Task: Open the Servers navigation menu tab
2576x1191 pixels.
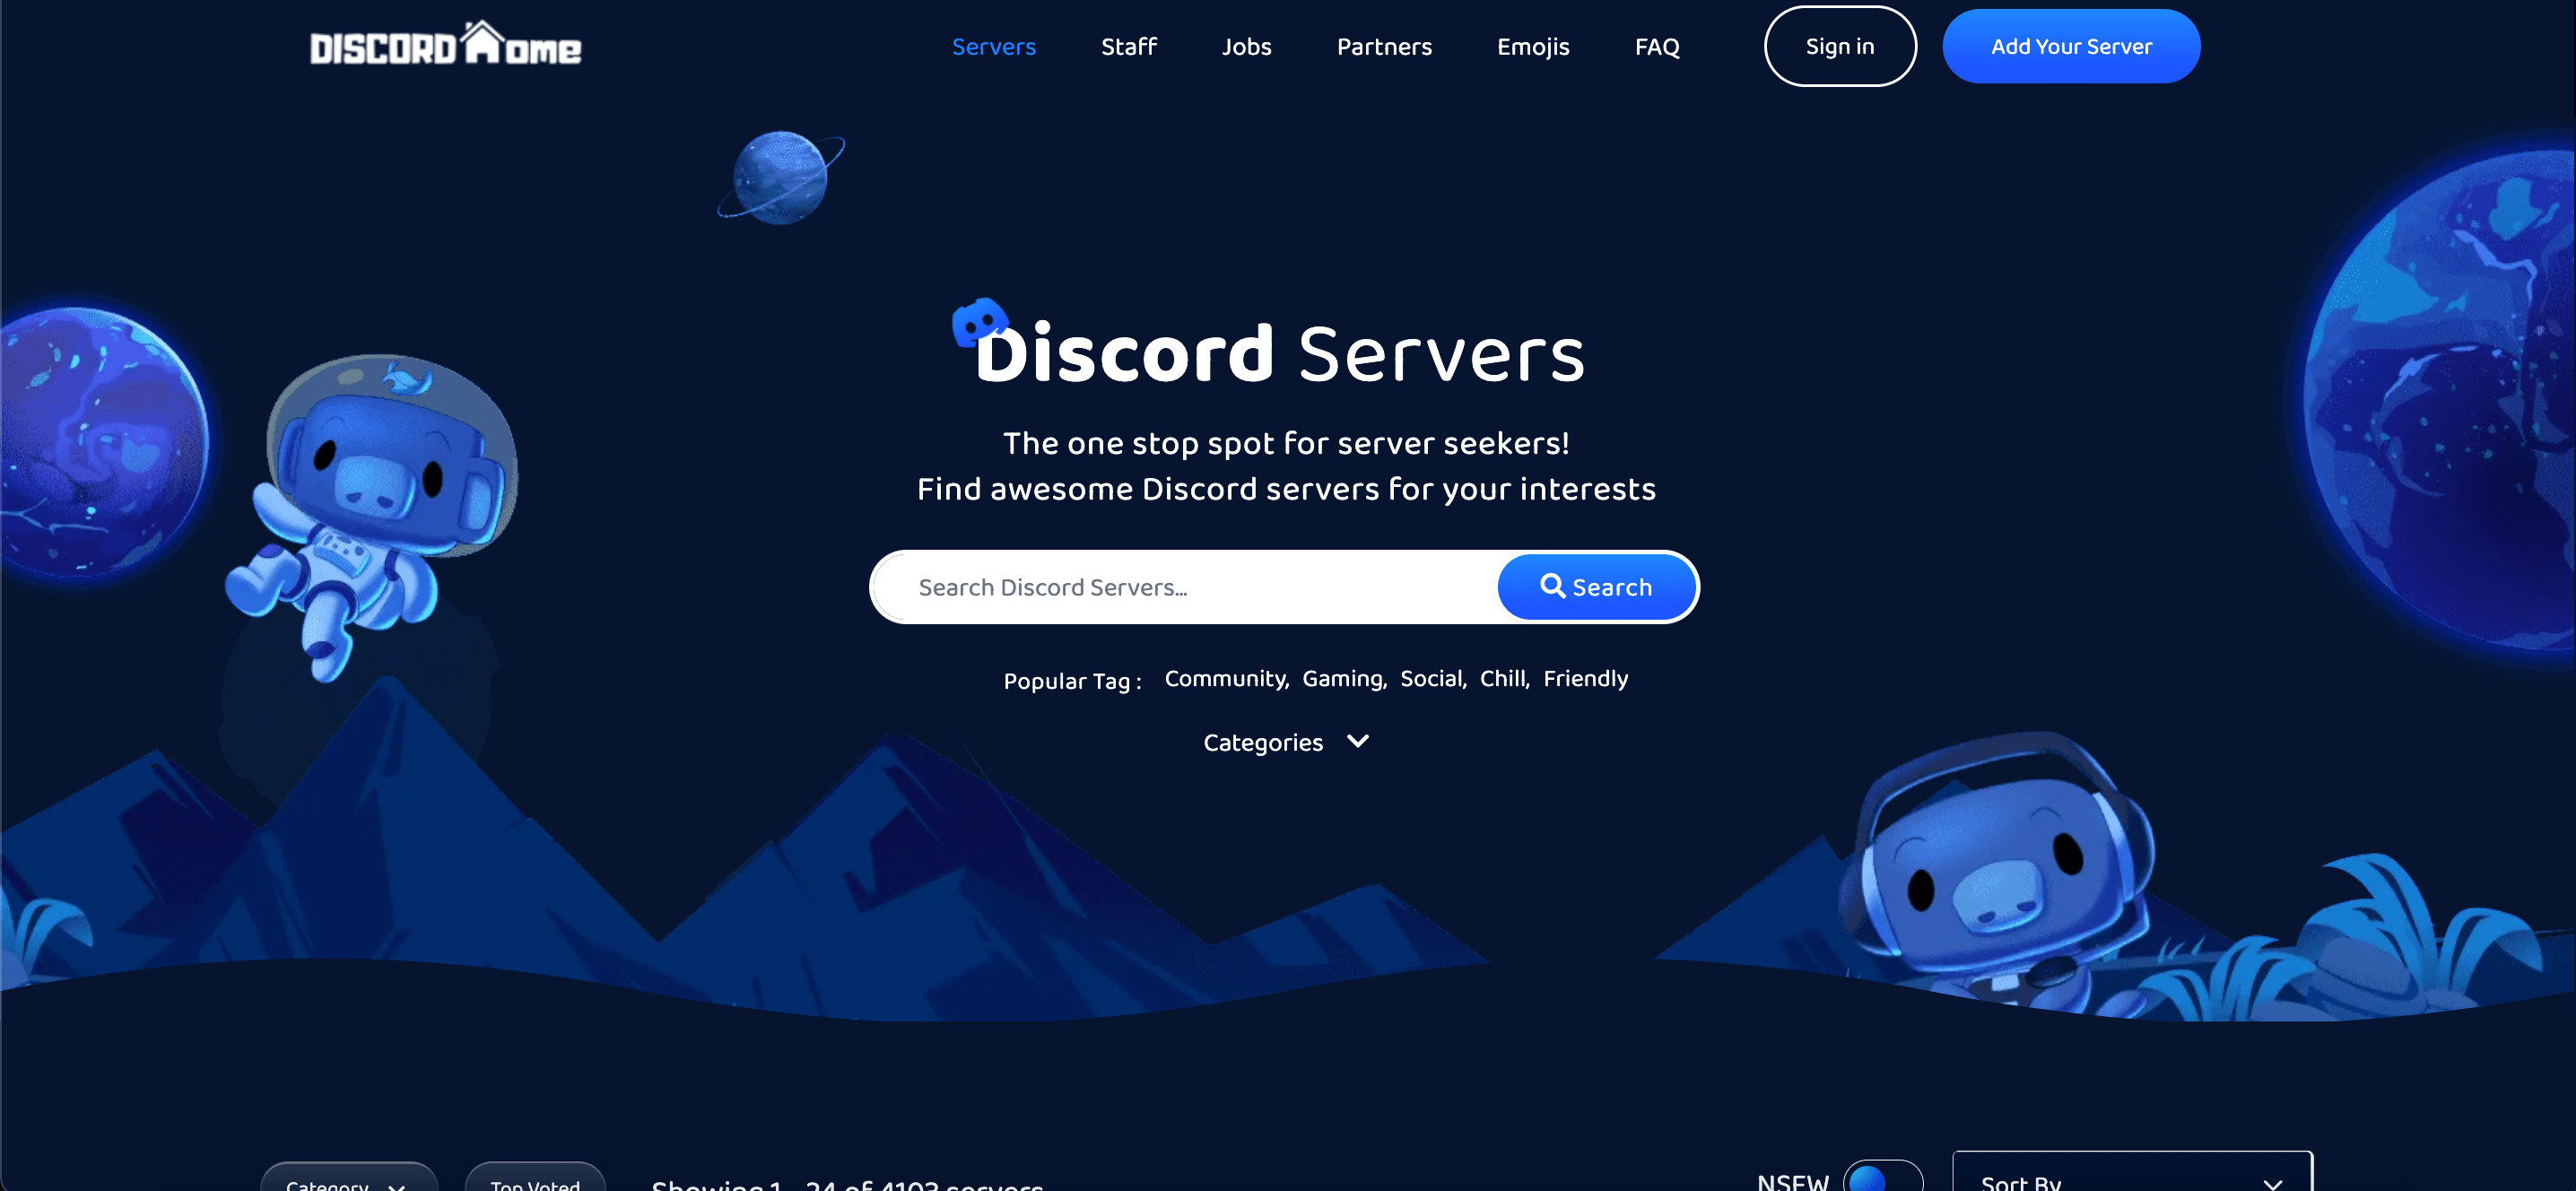Action: [x=994, y=46]
